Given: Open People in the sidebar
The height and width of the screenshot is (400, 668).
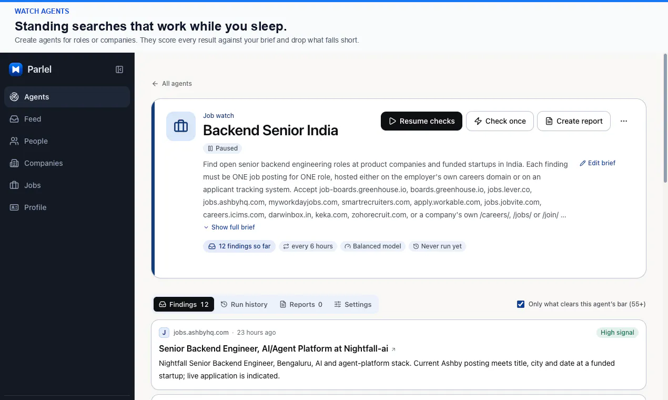Looking at the screenshot, I should click(x=67, y=141).
